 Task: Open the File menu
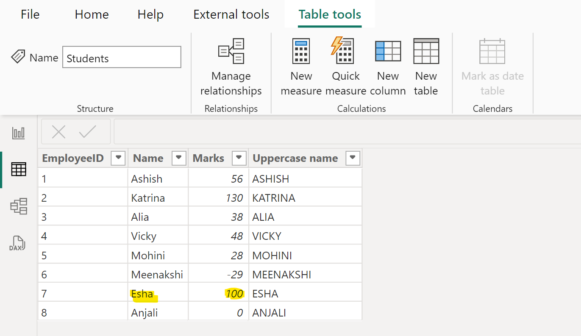pos(30,14)
